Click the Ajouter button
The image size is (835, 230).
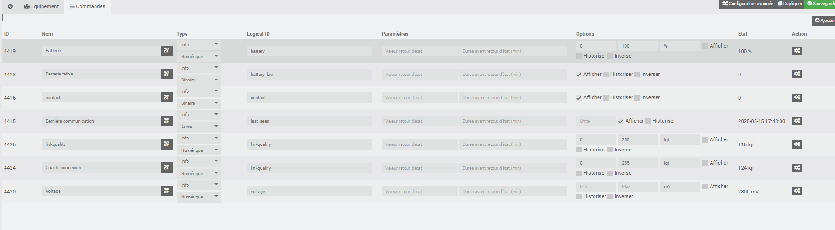point(824,21)
